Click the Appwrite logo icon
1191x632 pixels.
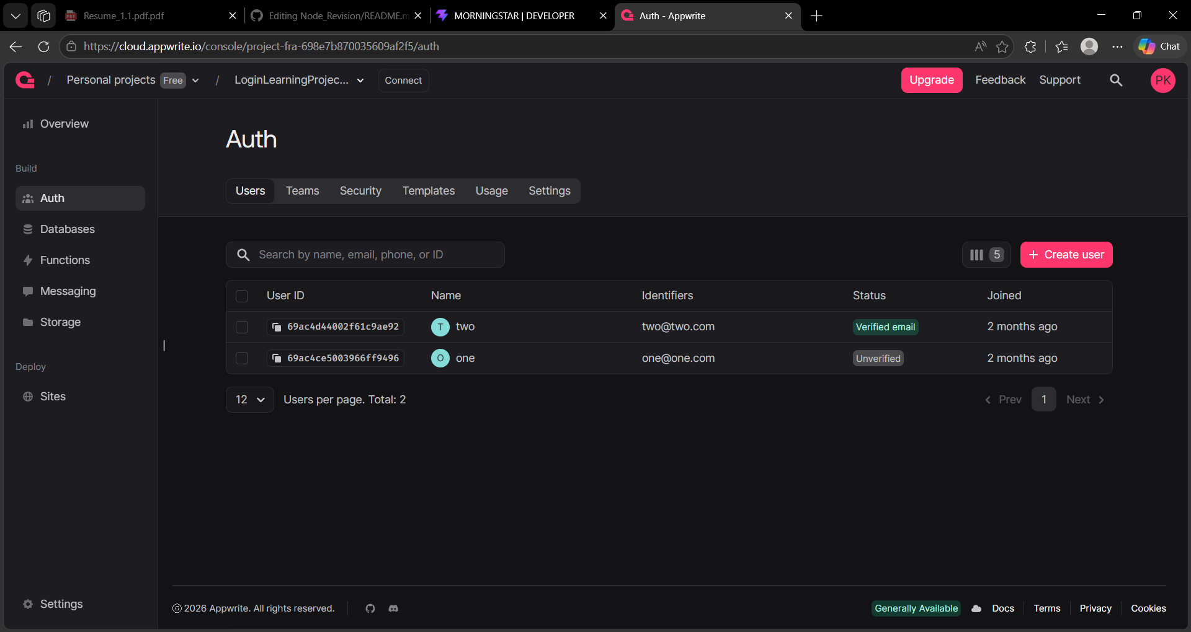[x=25, y=80]
